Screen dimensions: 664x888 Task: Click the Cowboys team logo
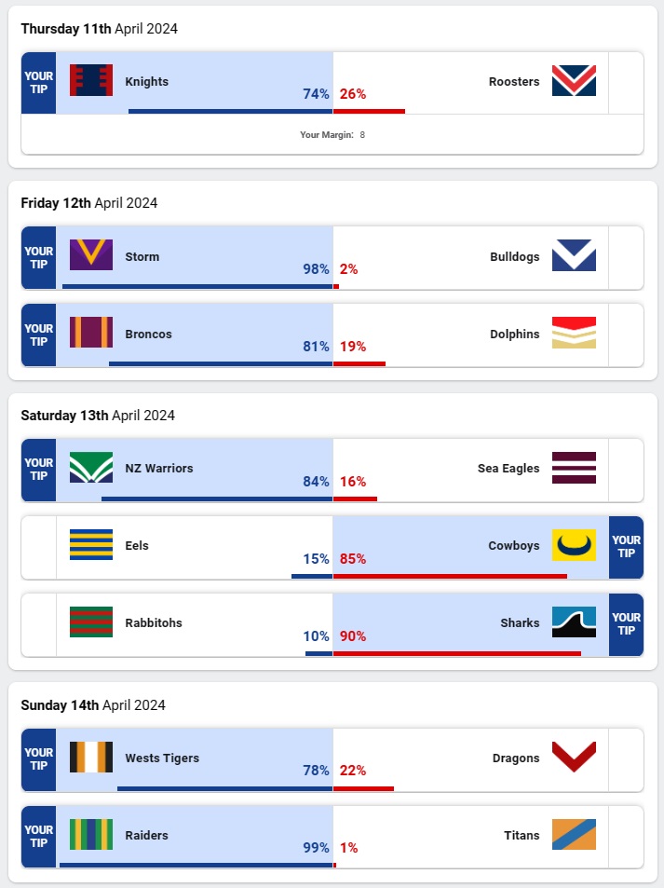click(x=574, y=545)
